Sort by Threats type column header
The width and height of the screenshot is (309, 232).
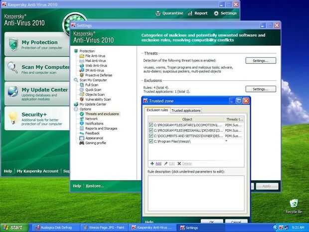tap(234, 119)
